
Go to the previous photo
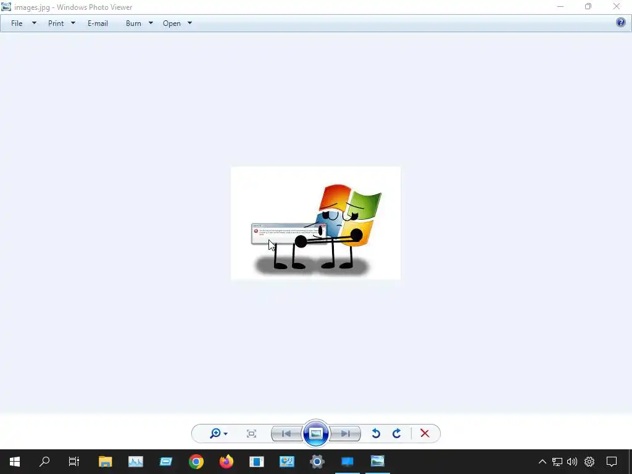click(286, 434)
